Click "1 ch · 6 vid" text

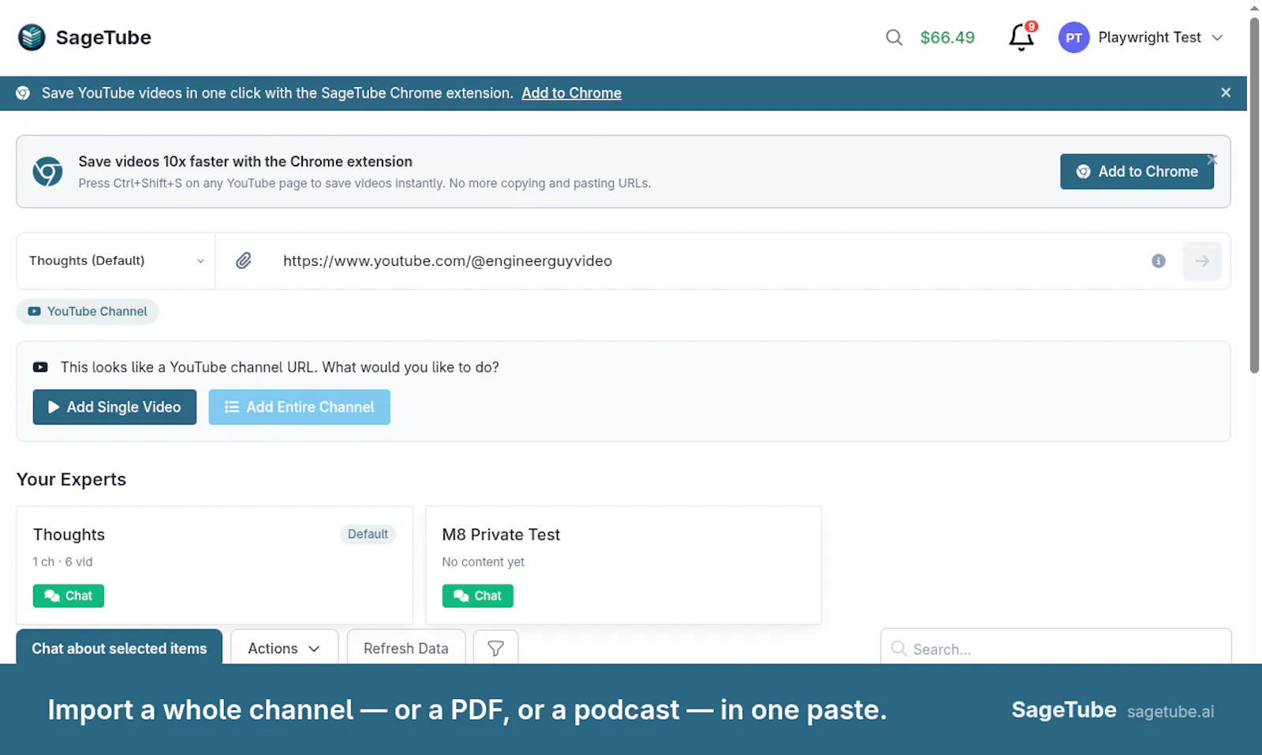point(62,562)
